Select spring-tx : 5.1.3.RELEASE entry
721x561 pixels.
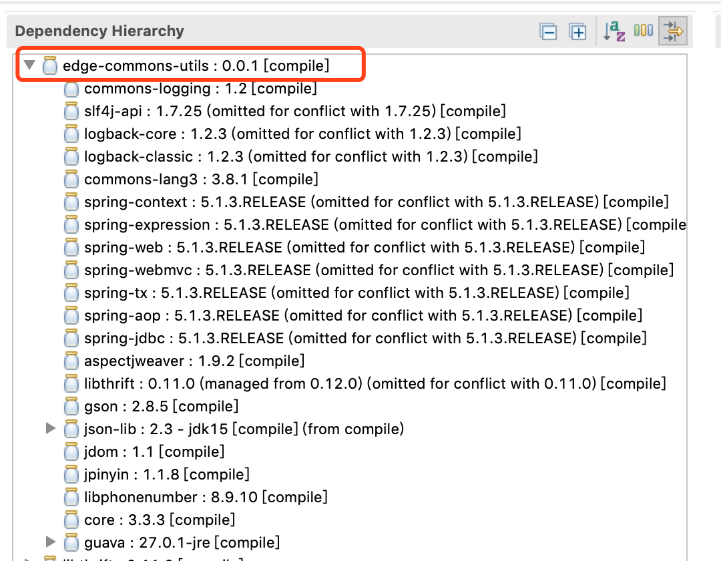click(x=356, y=293)
